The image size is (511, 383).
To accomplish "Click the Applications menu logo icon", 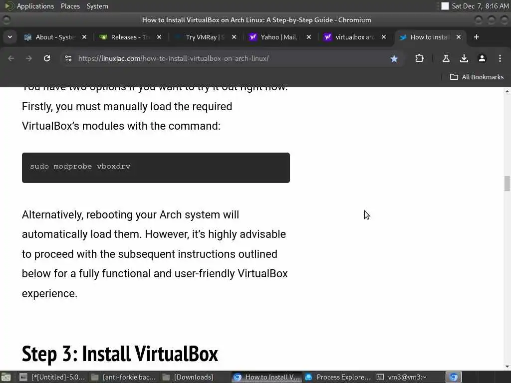I will click(9, 6).
